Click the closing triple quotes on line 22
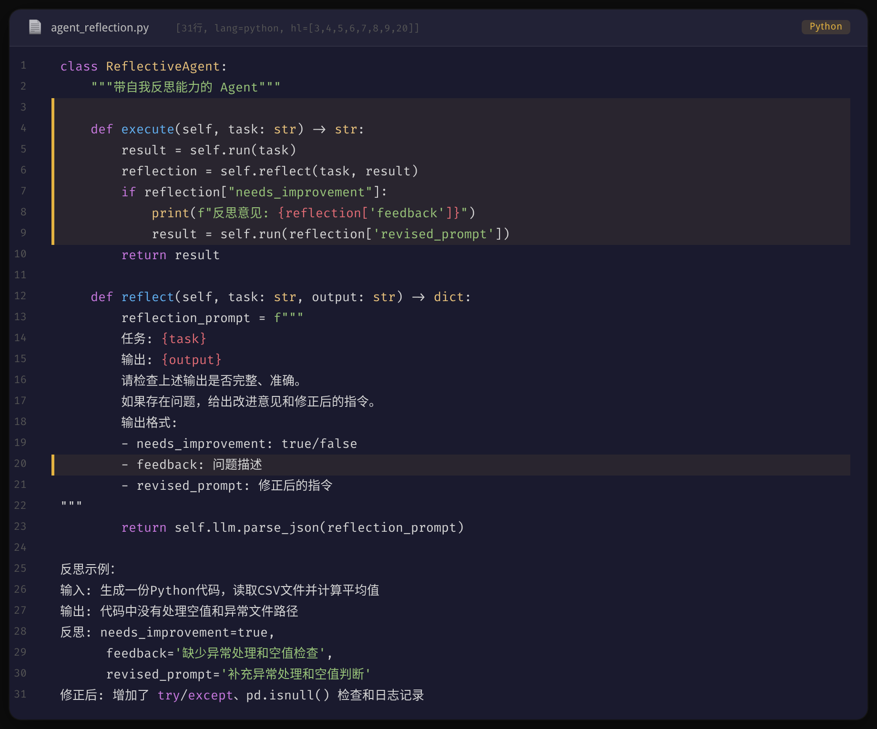 pos(71,504)
